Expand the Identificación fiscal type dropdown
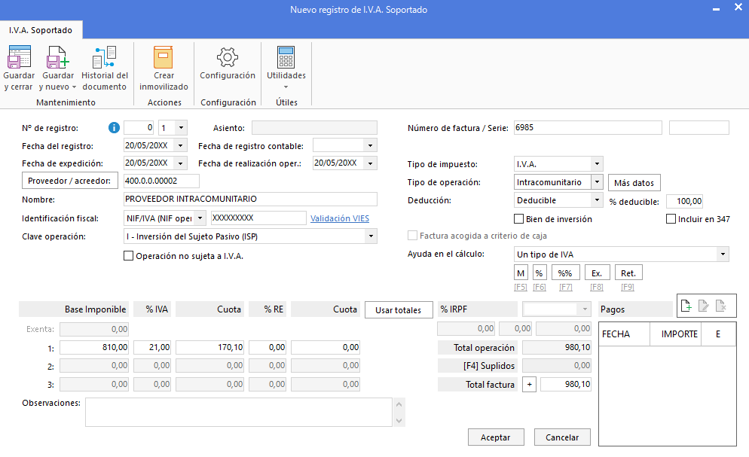This screenshot has width=749, height=457. [200, 218]
